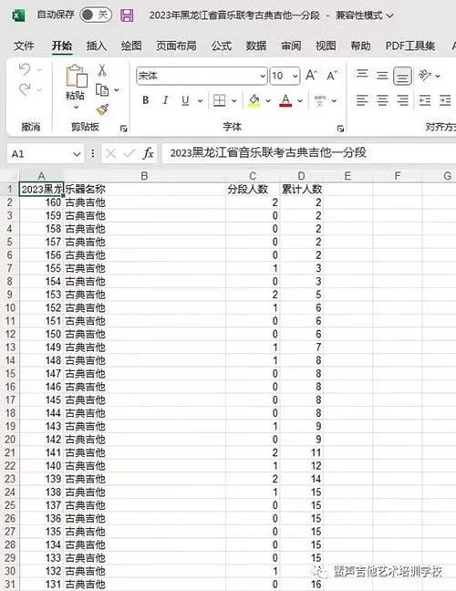Open the 页面布局 ribbon tab

coord(176,46)
